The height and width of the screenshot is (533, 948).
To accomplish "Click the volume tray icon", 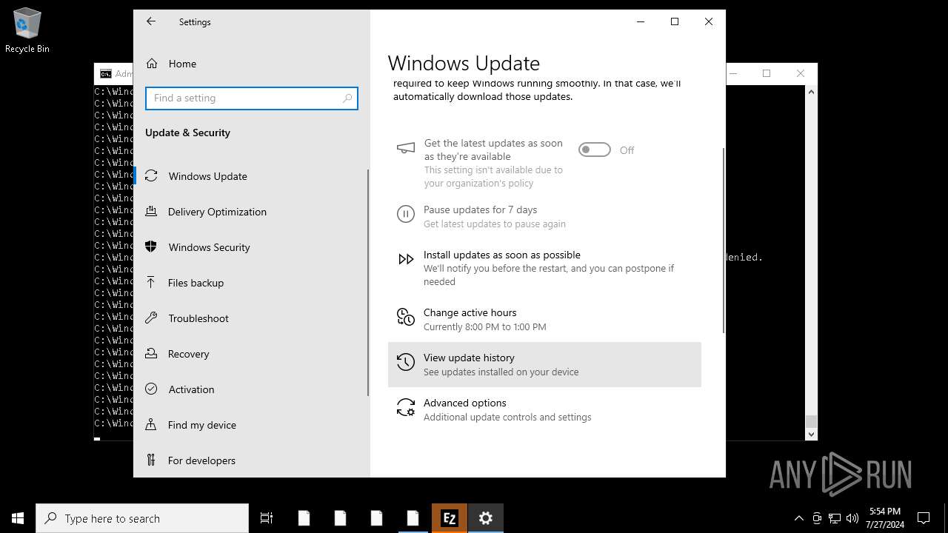I will [x=852, y=518].
